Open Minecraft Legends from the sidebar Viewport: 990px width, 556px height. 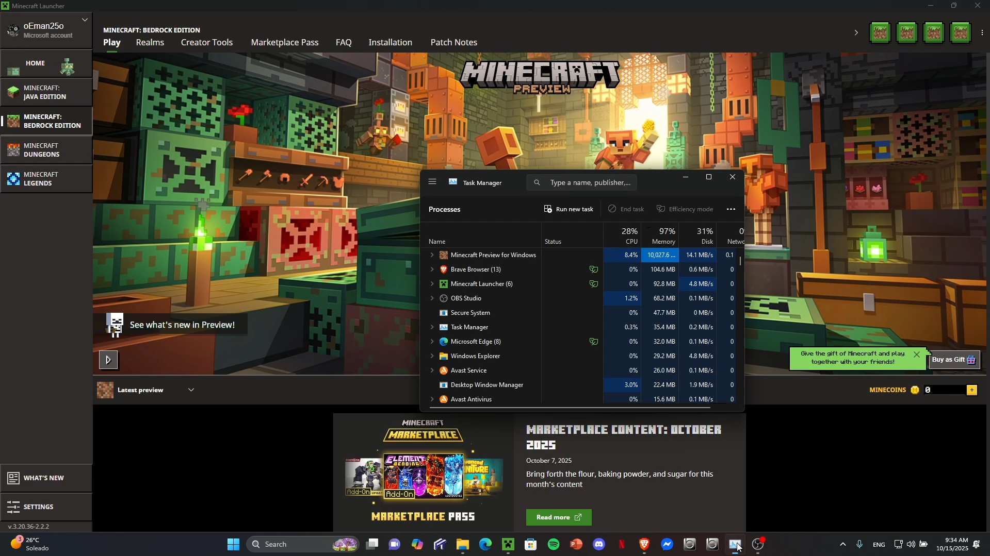pyautogui.click(x=46, y=179)
